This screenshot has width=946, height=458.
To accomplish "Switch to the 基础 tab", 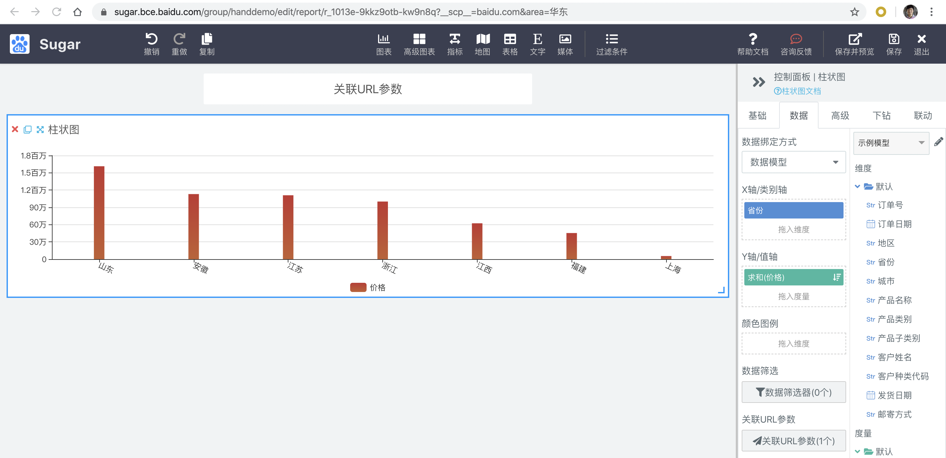I will tap(757, 115).
